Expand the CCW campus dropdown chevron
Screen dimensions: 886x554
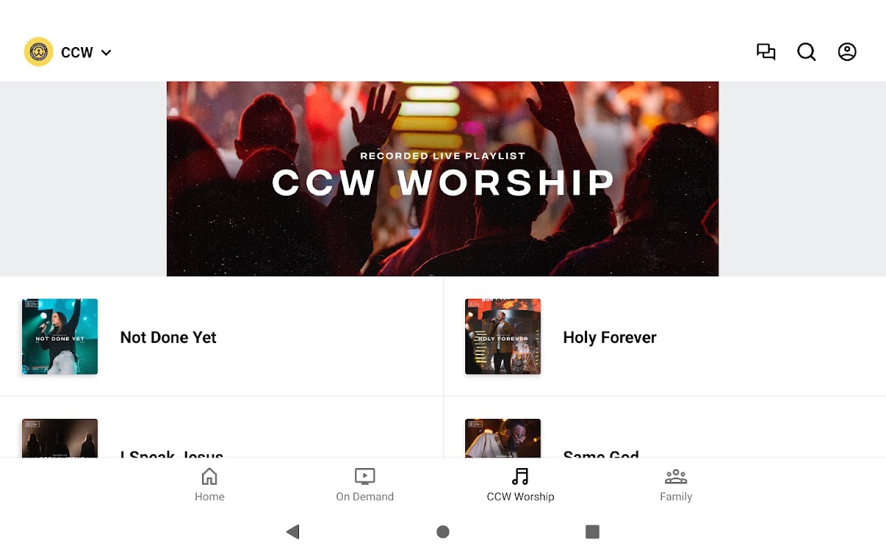[x=106, y=53]
